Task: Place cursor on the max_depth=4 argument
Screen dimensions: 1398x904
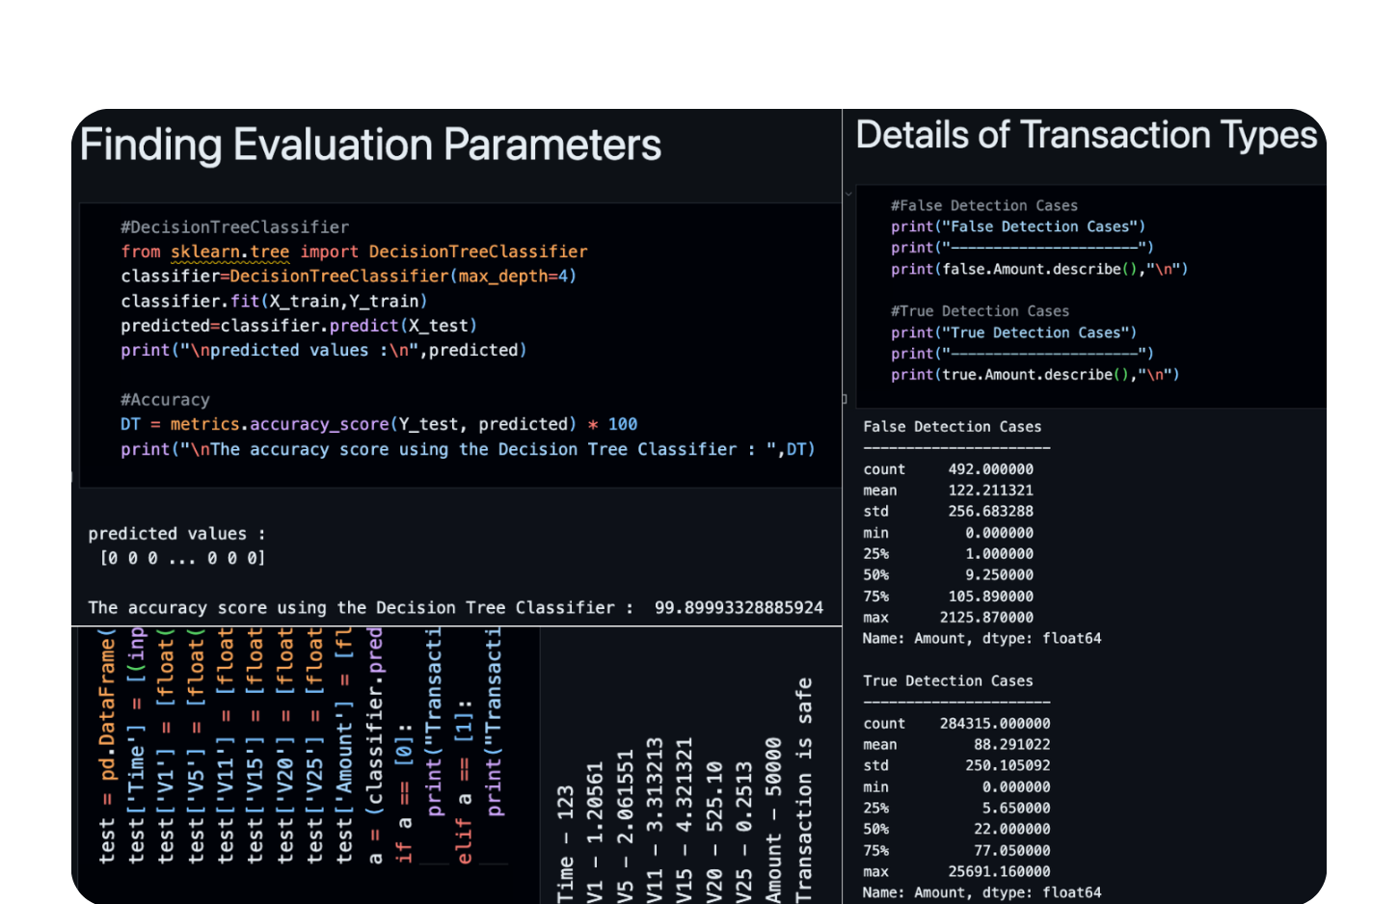Action: coord(514,277)
